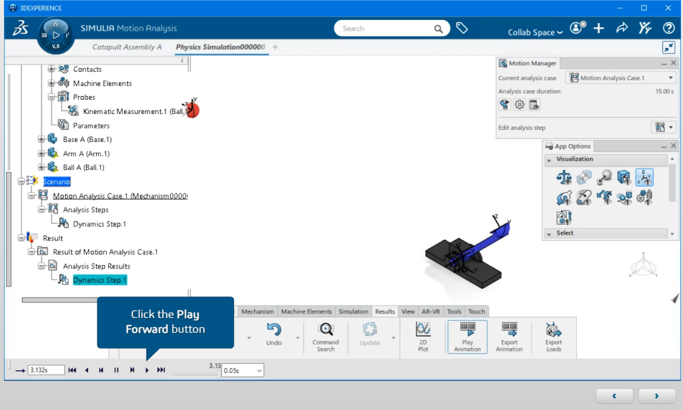
Task: Click the first blue Motion Manager action icon
Action: point(504,105)
